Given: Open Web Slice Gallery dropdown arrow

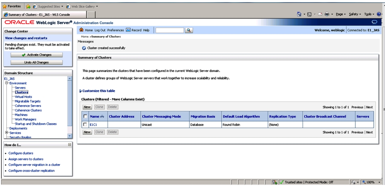Looking at the screenshot, I should click(x=97, y=7).
